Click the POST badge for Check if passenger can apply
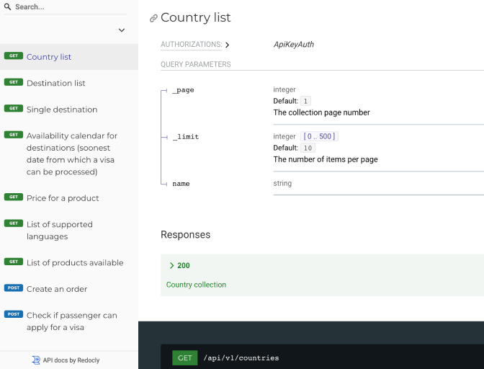The image size is (484, 369). (x=14, y=314)
